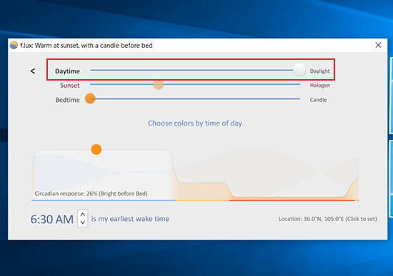The height and width of the screenshot is (276, 393).
Task: Click Circadian response 26% text
Action: click(91, 193)
